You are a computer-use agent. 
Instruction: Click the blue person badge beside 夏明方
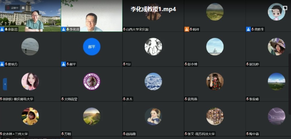coord(2,64)
